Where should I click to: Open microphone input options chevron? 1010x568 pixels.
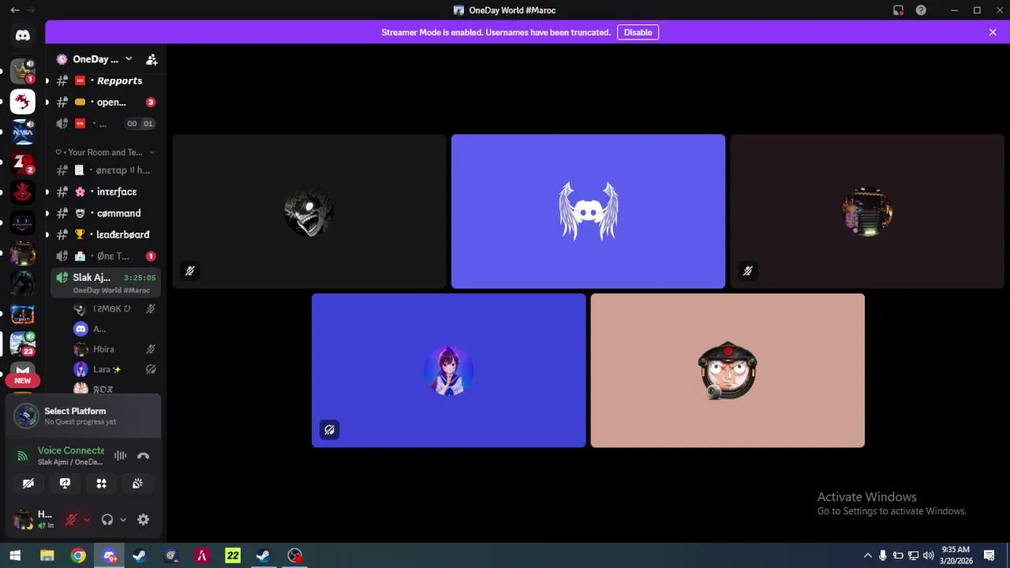click(x=87, y=519)
